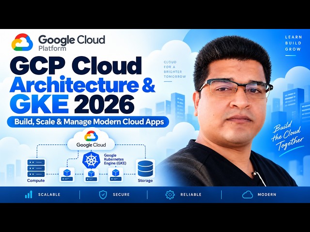Click the 'Build, Scale & Manage Modern Cloud Apps' banner
The image size is (310, 232).
[x=88, y=122]
